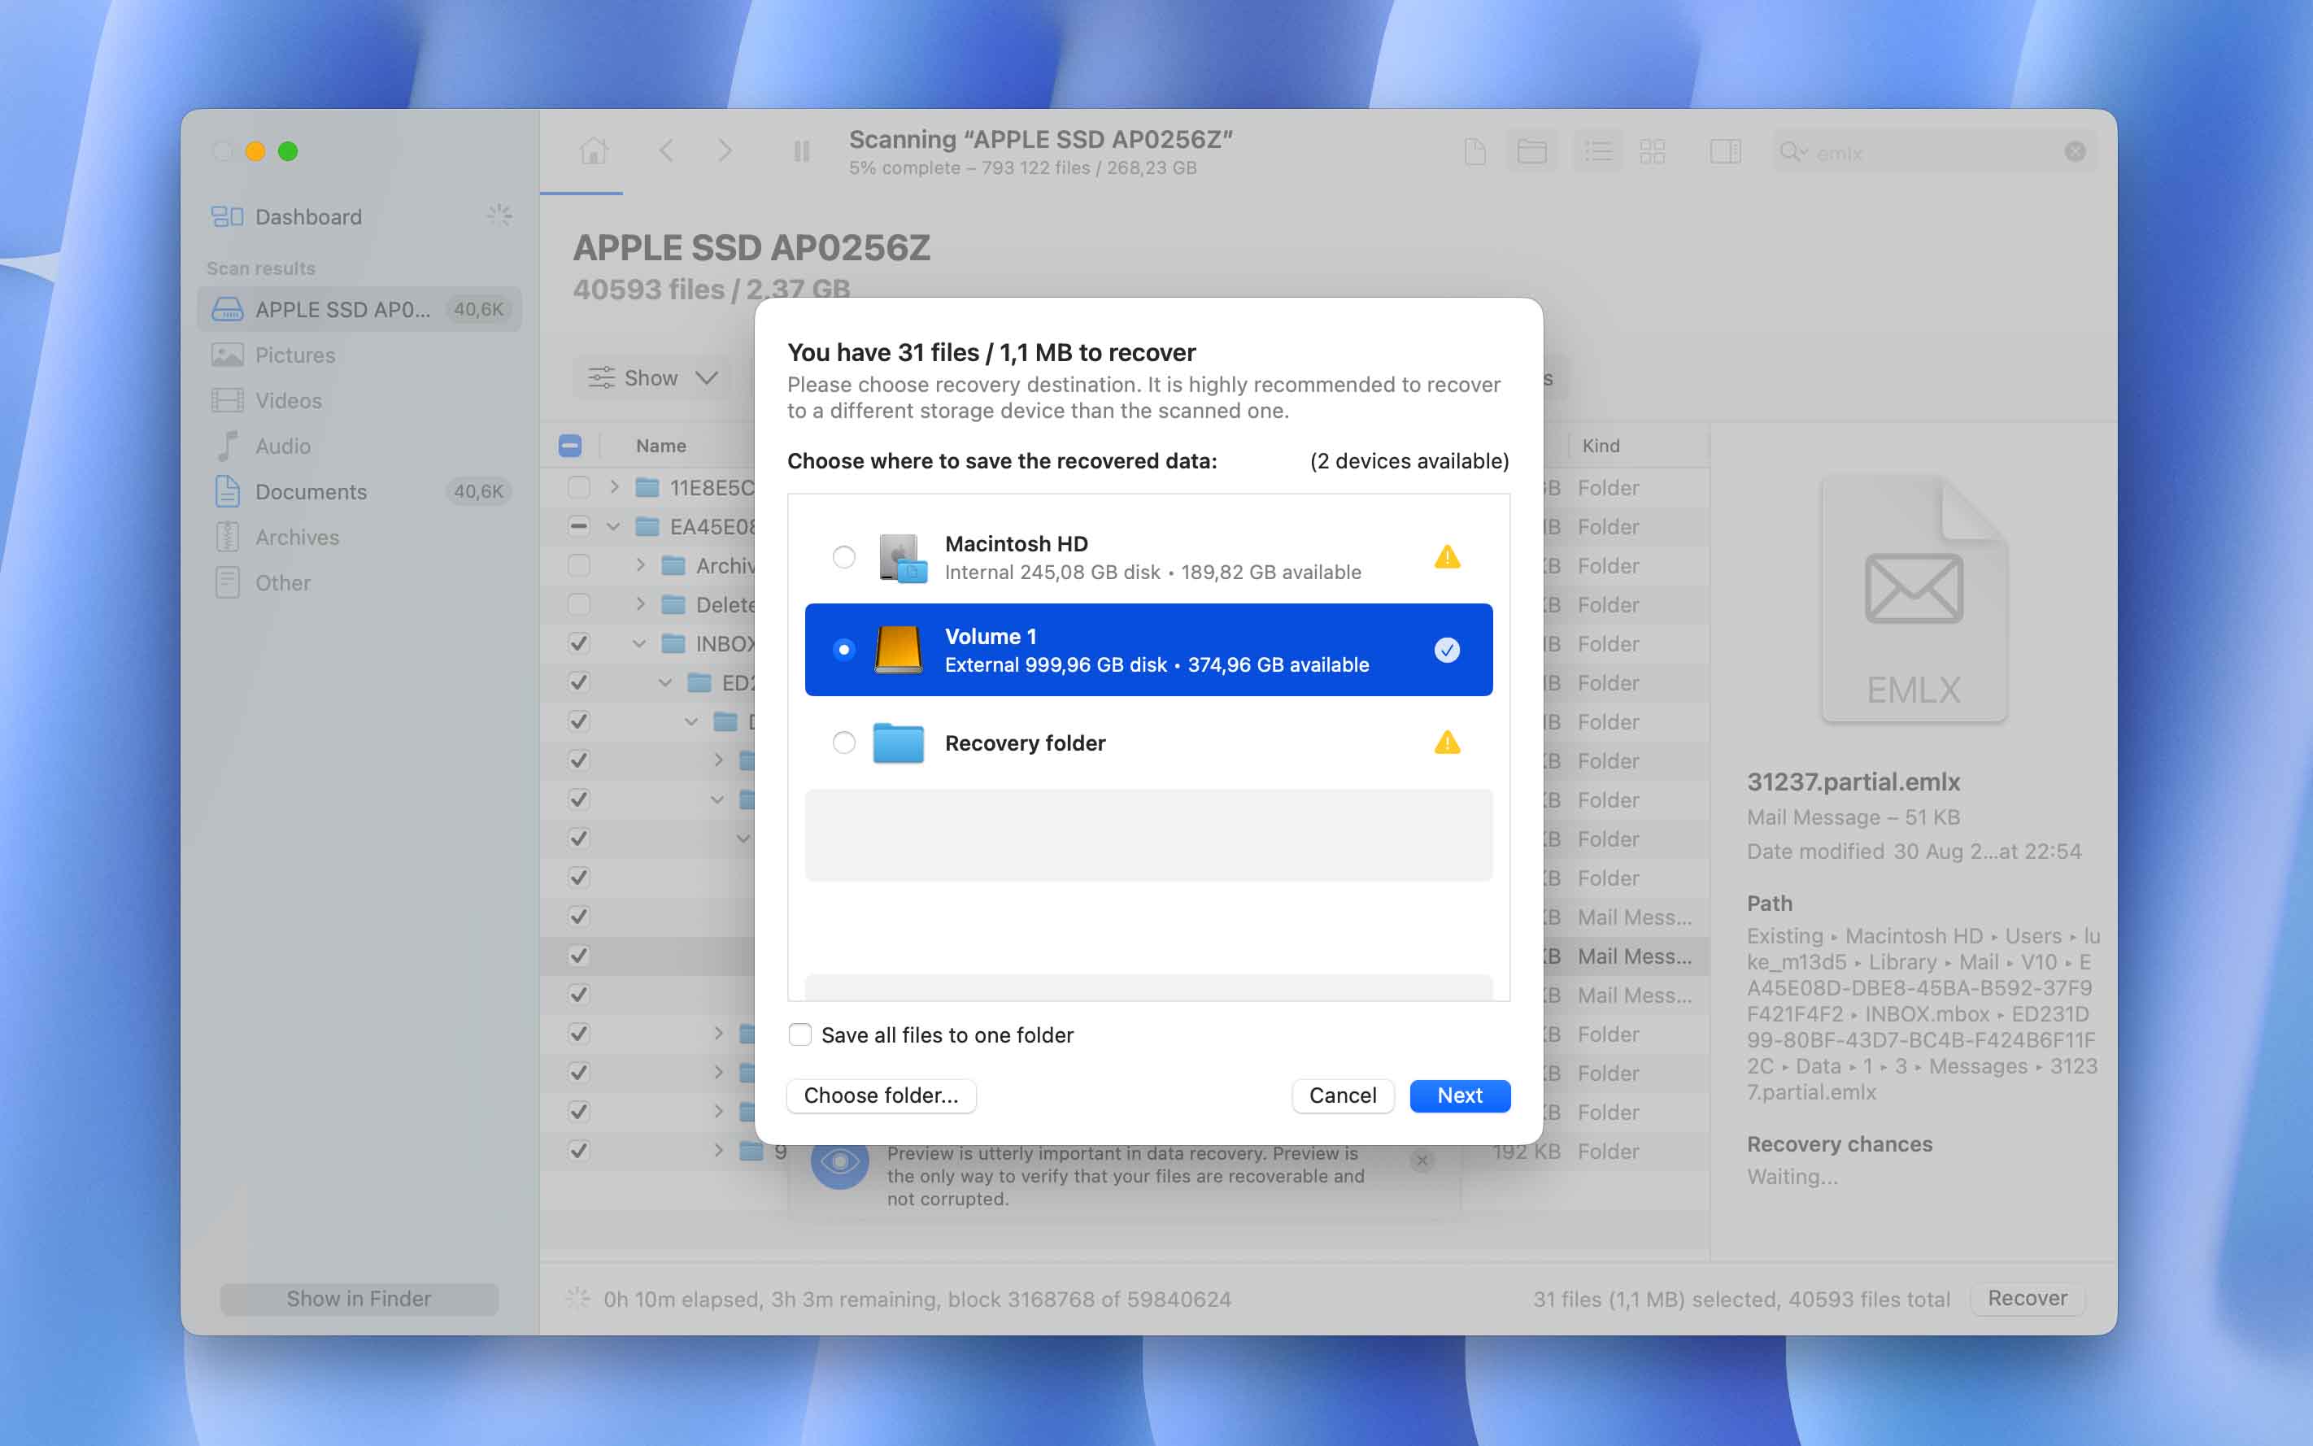This screenshot has width=2313, height=1446.
Task: Dismiss the preview tip banner
Action: (1422, 1160)
